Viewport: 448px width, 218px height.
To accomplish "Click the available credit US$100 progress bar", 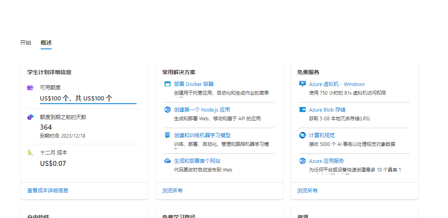I will [88, 103].
